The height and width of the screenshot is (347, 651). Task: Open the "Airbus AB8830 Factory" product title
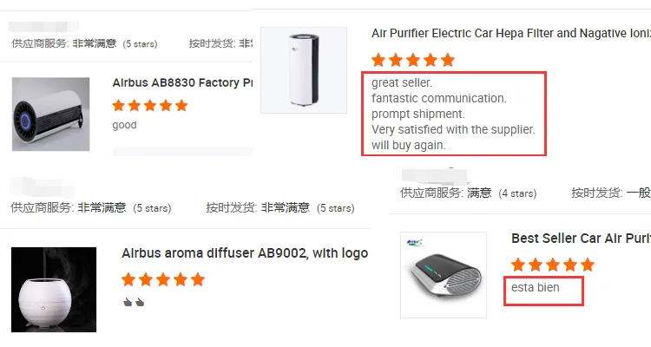tap(182, 83)
